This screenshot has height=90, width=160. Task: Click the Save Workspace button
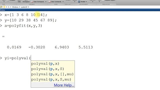tap(26, 1)
